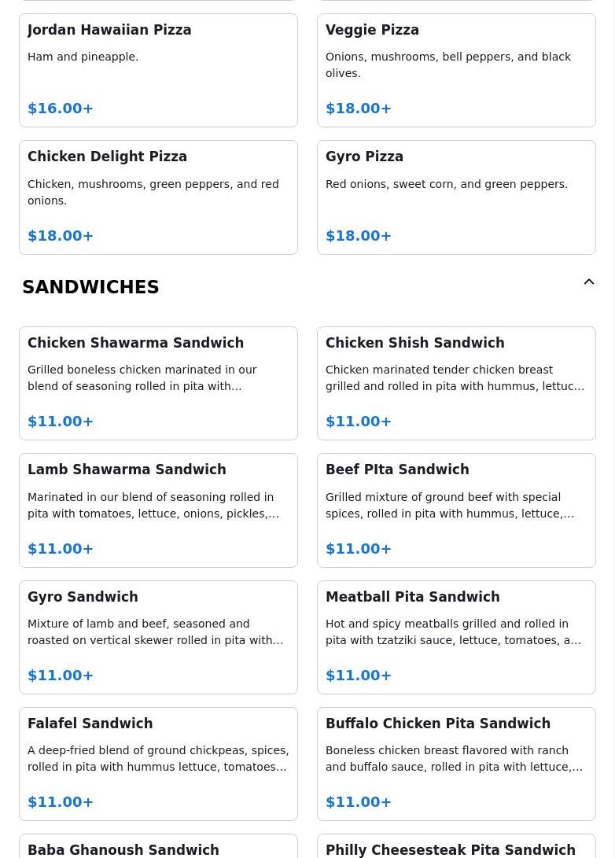Image resolution: width=615 pixels, height=858 pixels.
Task: Click the Falafel Sandwich description text
Action: (158, 758)
